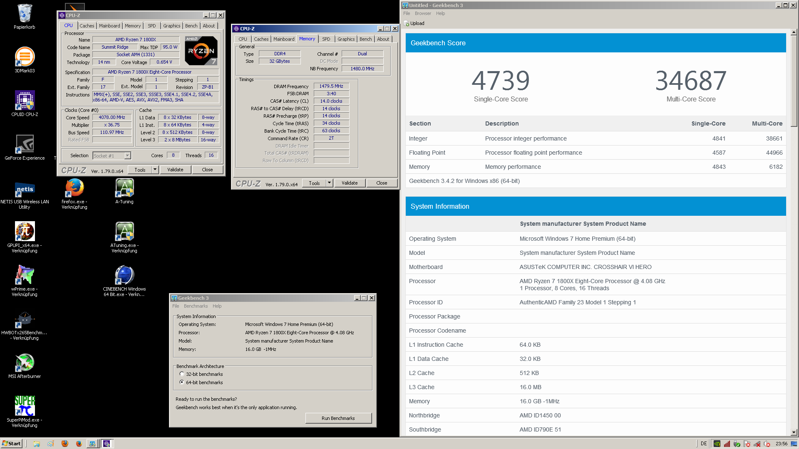Image resolution: width=799 pixels, height=449 pixels.
Task: Click the CPU-Z taskbar button
Action: (x=107, y=444)
